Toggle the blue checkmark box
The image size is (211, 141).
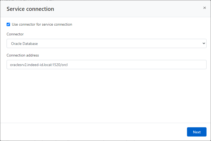coord(8,24)
